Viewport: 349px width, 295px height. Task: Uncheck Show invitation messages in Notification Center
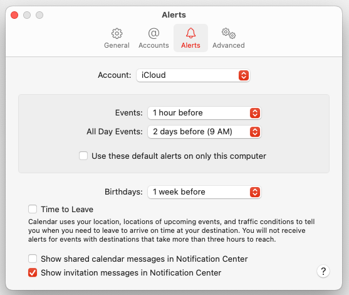(x=33, y=272)
